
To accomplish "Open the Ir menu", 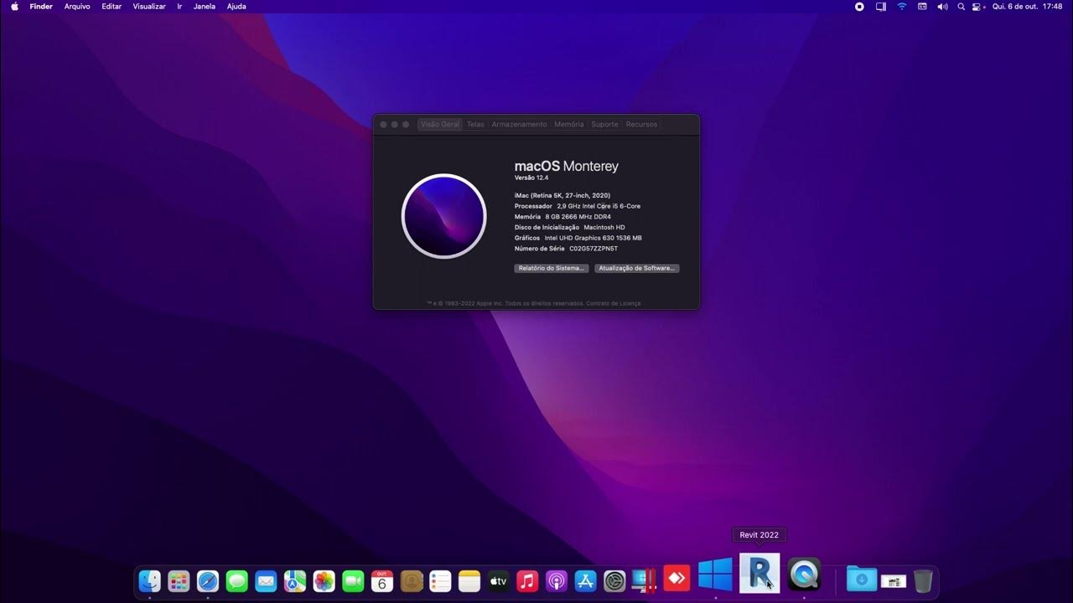I will [x=179, y=6].
